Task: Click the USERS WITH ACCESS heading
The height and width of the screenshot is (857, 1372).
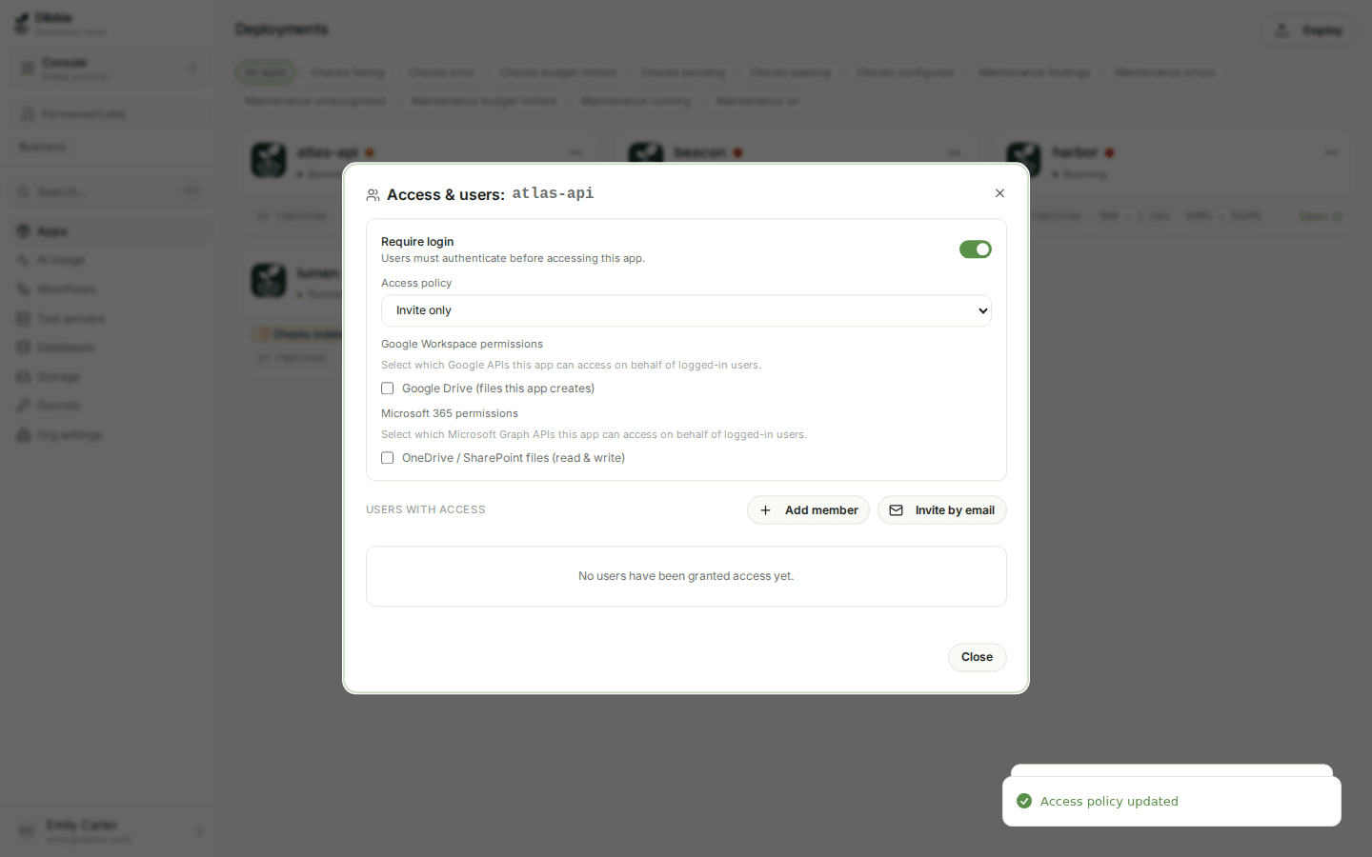Action: point(426,509)
